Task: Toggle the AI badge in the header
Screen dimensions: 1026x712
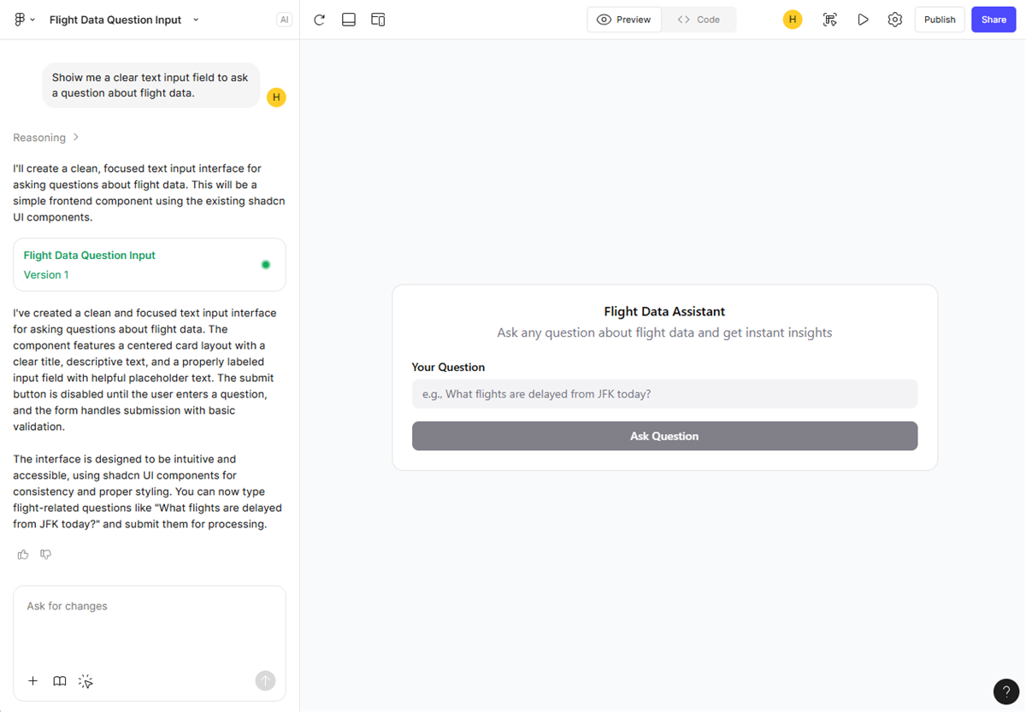Action: pos(284,20)
